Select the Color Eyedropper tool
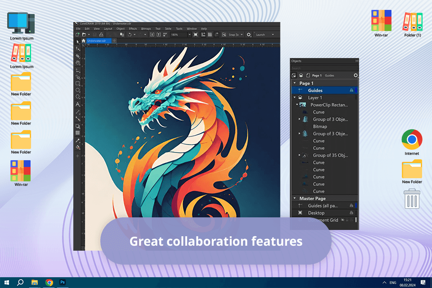 click(78, 140)
